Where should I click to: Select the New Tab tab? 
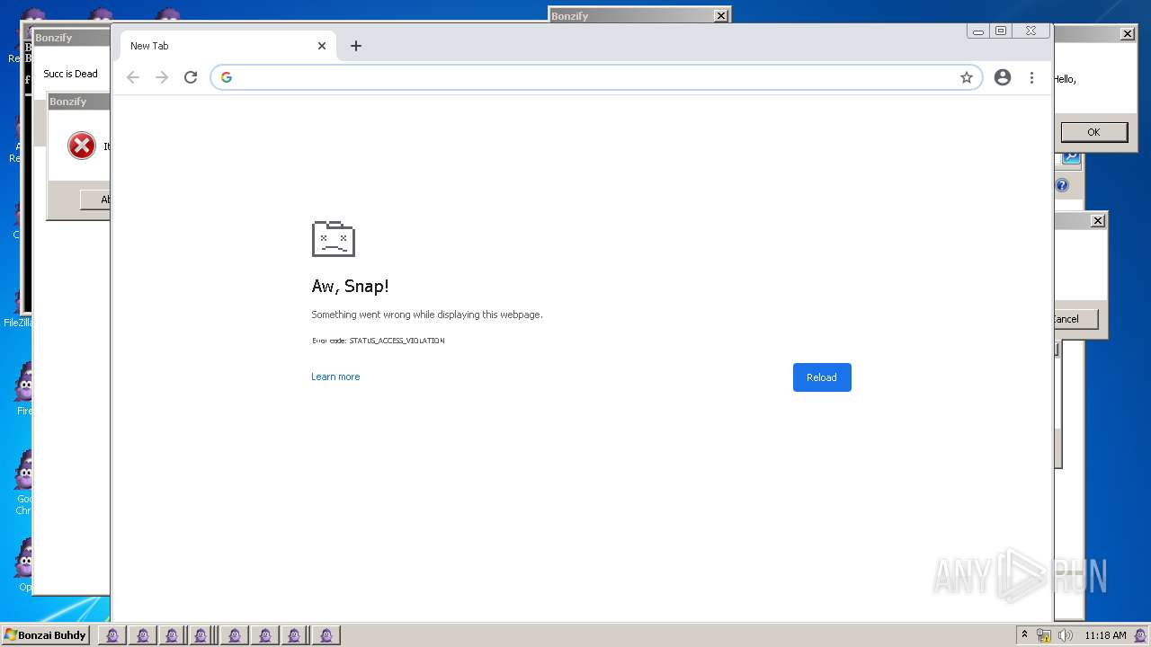coord(228,46)
